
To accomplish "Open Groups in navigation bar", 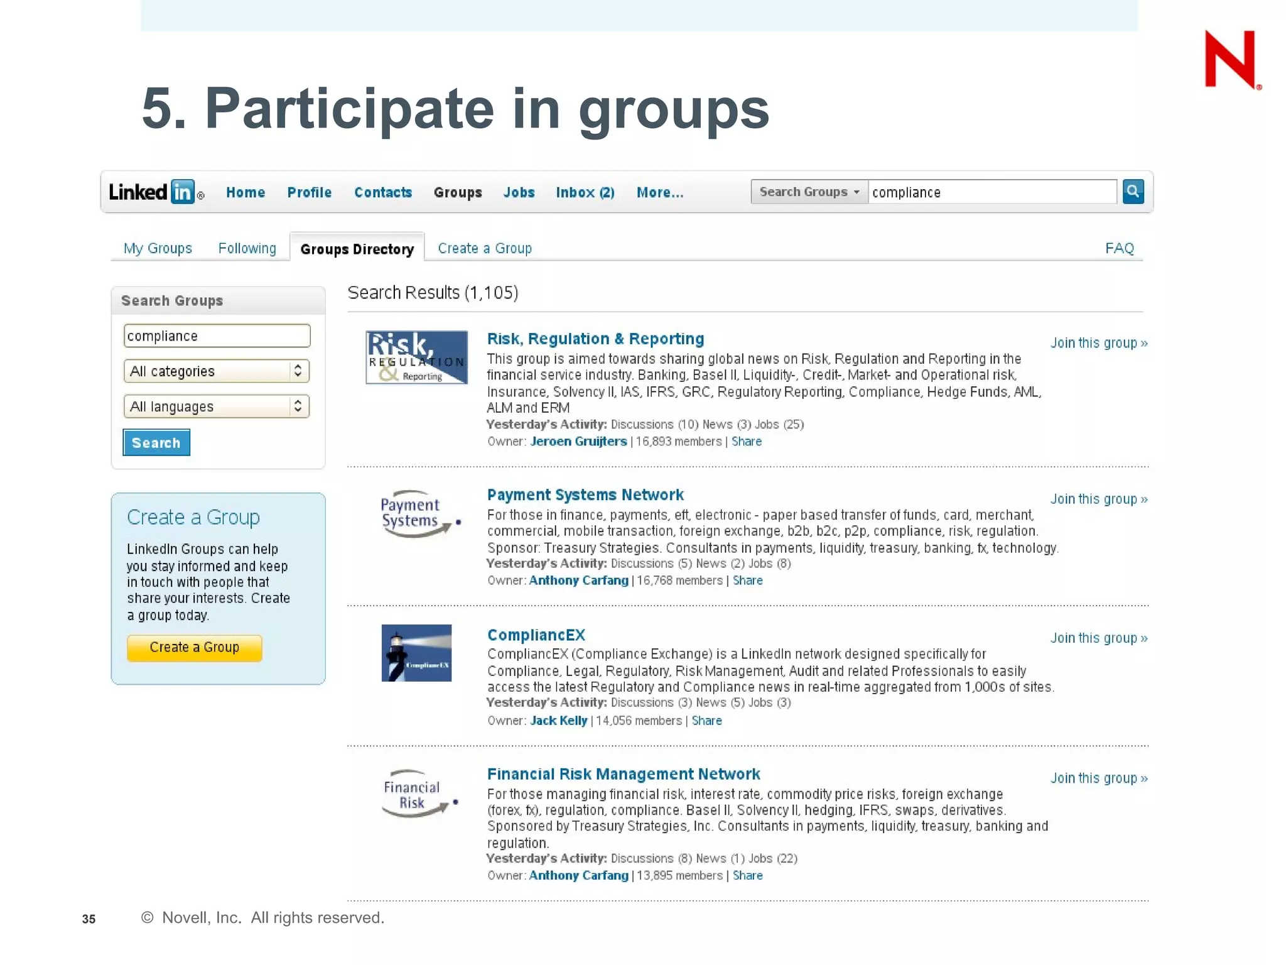I will pyautogui.click(x=458, y=192).
